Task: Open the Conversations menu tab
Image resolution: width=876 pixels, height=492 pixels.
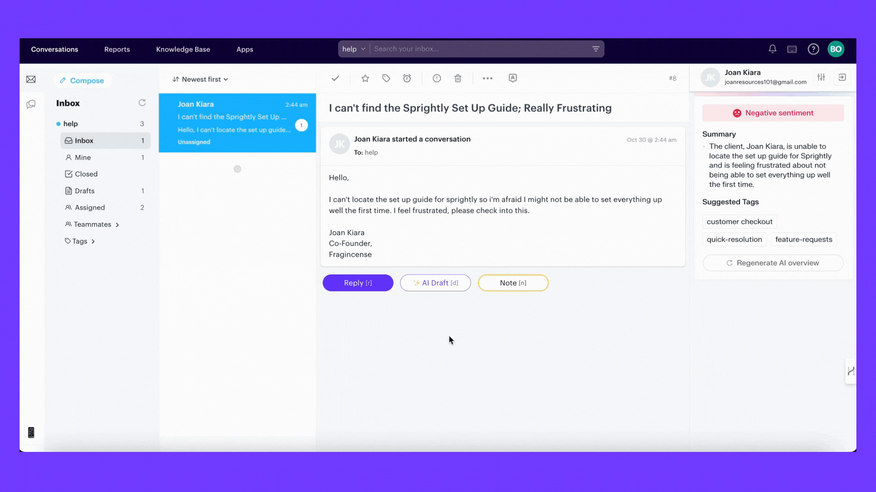Action: (x=54, y=49)
